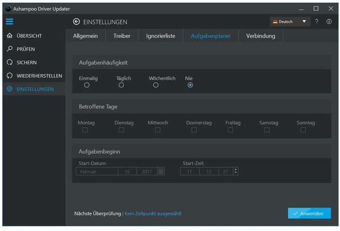The width and height of the screenshot is (340, 231).
Task: Check the Montag checkbox
Action: click(85, 130)
